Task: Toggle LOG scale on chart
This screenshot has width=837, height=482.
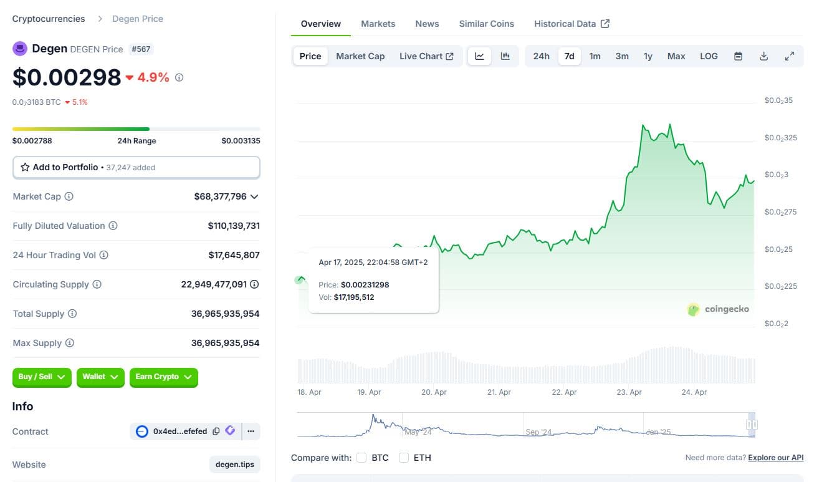Action: pyautogui.click(x=709, y=56)
